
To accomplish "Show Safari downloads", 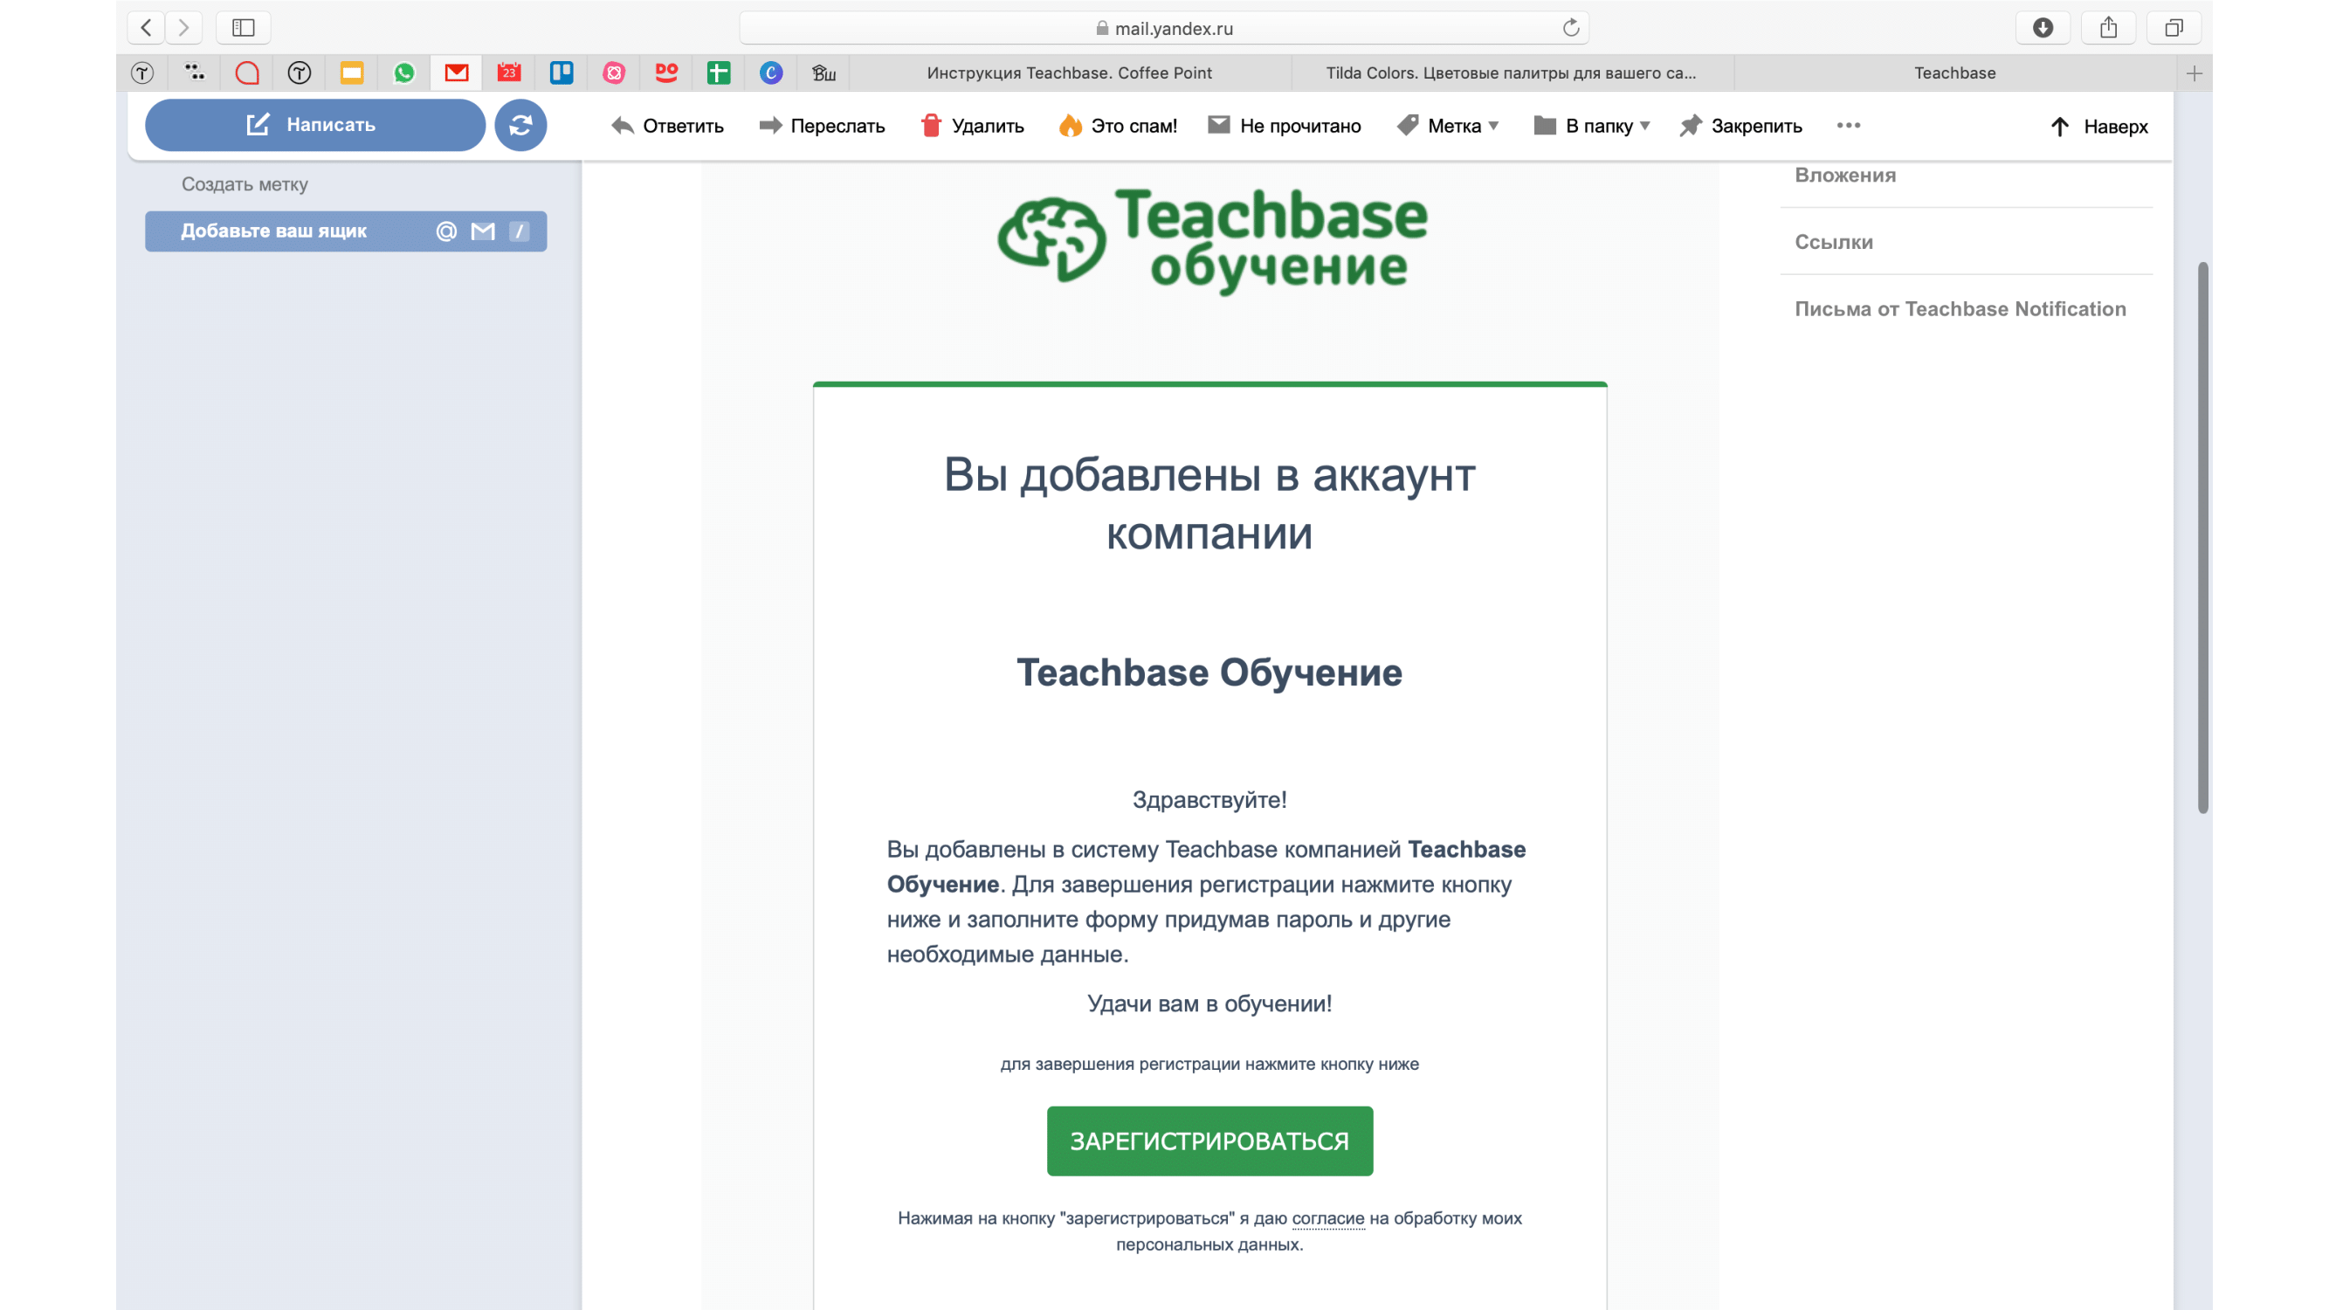I will pyautogui.click(x=2043, y=27).
